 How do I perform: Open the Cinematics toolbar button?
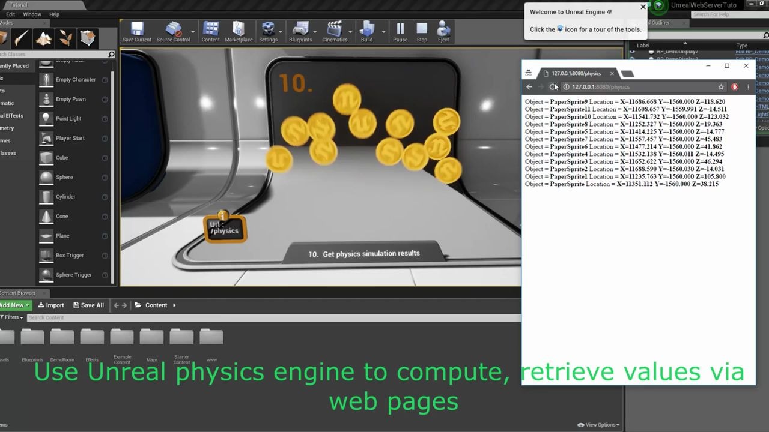[335, 32]
